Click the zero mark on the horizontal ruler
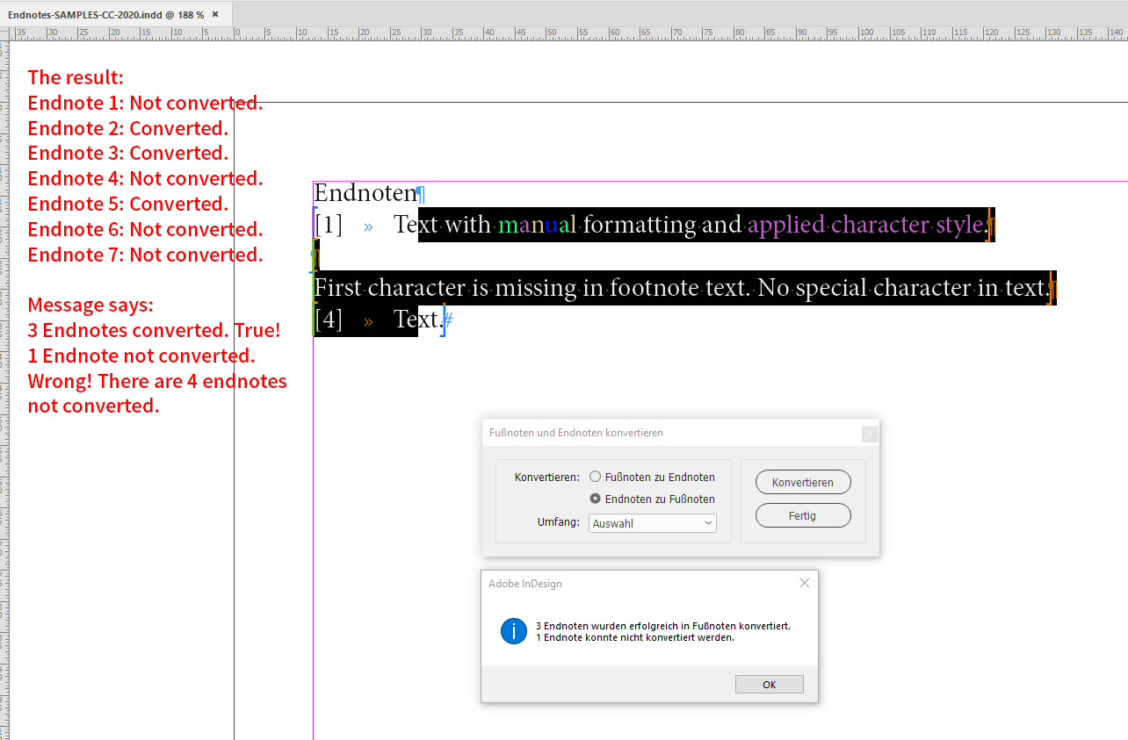This screenshot has width=1128, height=740. pyautogui.click(x=237, y=32)
